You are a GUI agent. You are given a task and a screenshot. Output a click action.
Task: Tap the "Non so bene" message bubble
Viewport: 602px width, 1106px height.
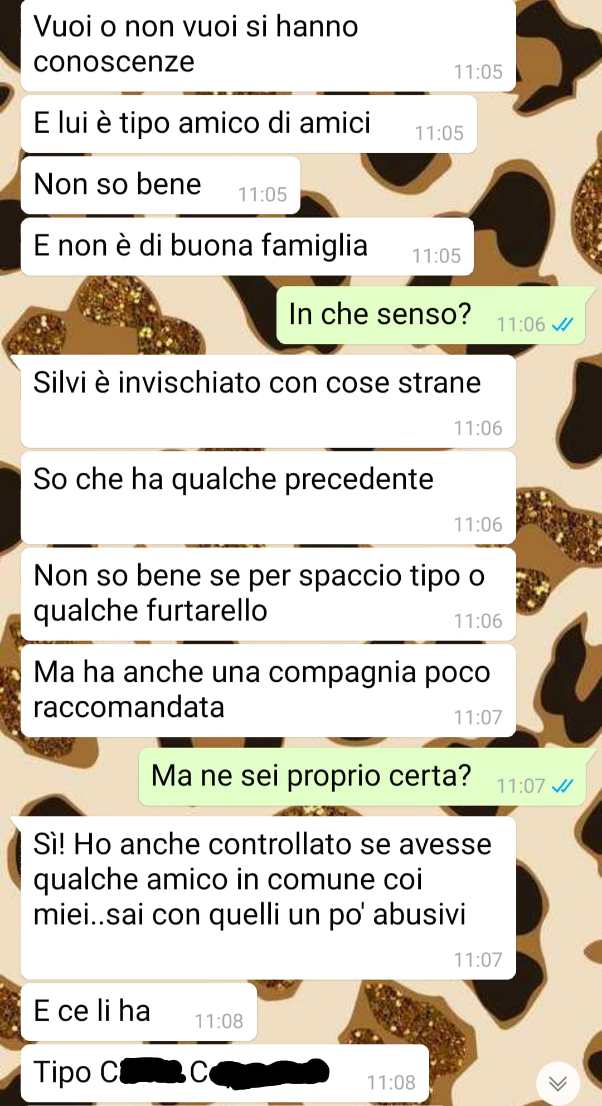[161, 186]
